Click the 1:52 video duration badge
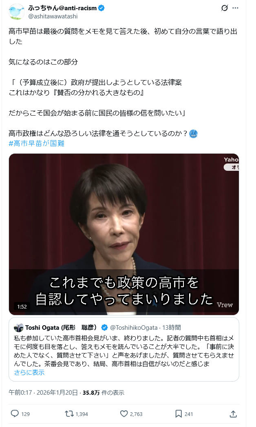Screen dimensions: 256x427 pos(22,306)
